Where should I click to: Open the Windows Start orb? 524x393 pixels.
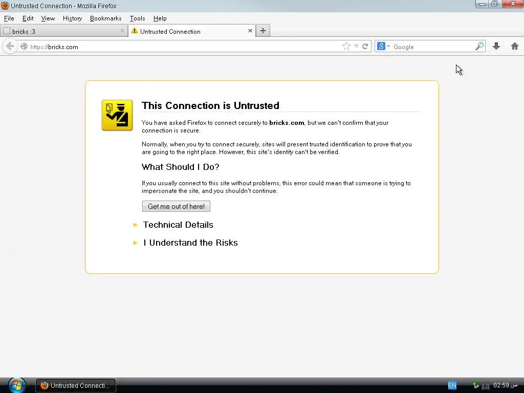click(17, 385)
